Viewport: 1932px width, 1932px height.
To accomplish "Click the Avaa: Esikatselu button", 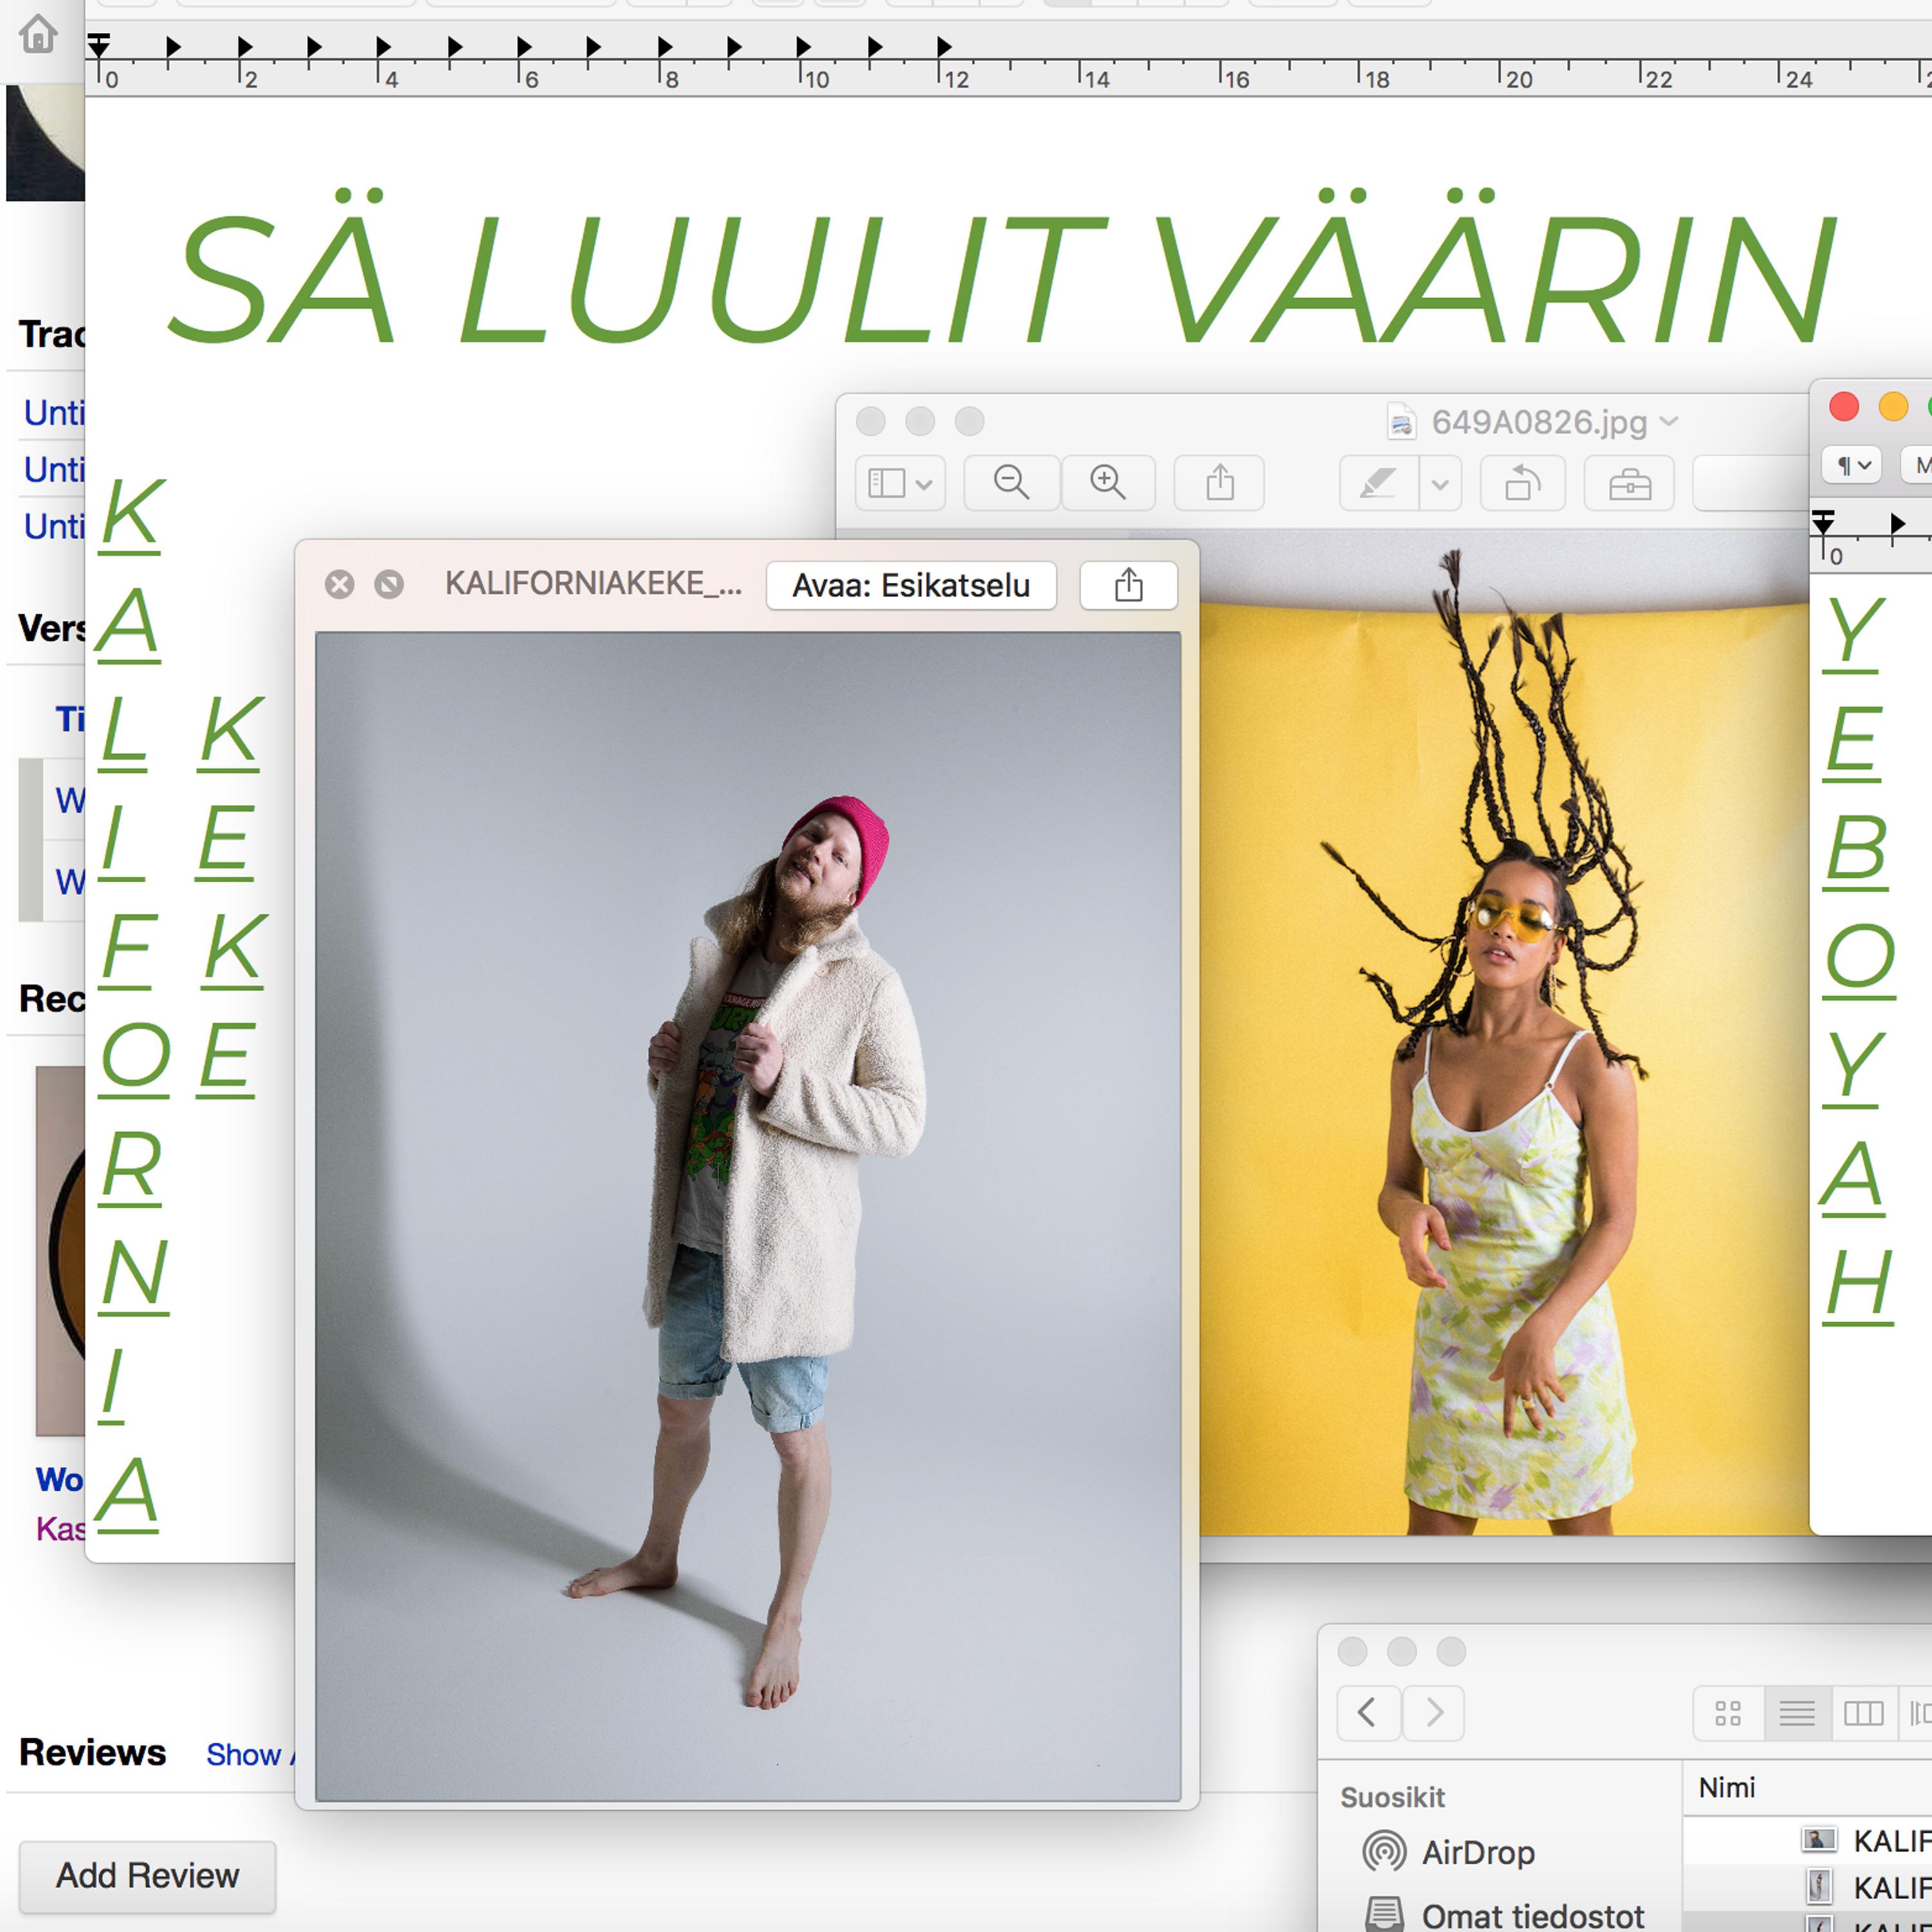I will (911, 586).
